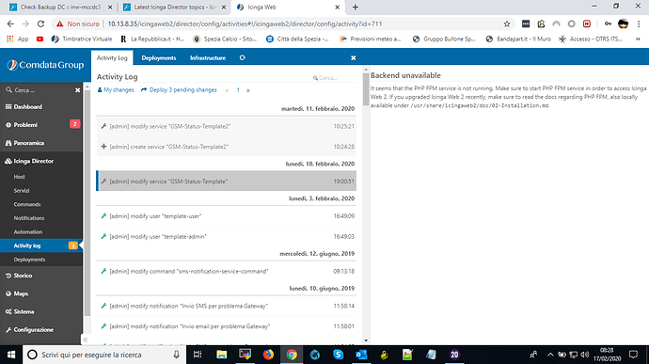The width and height of the screenshot is (649, 364).
Task: Go back in browser history
Action: point(10,24)
